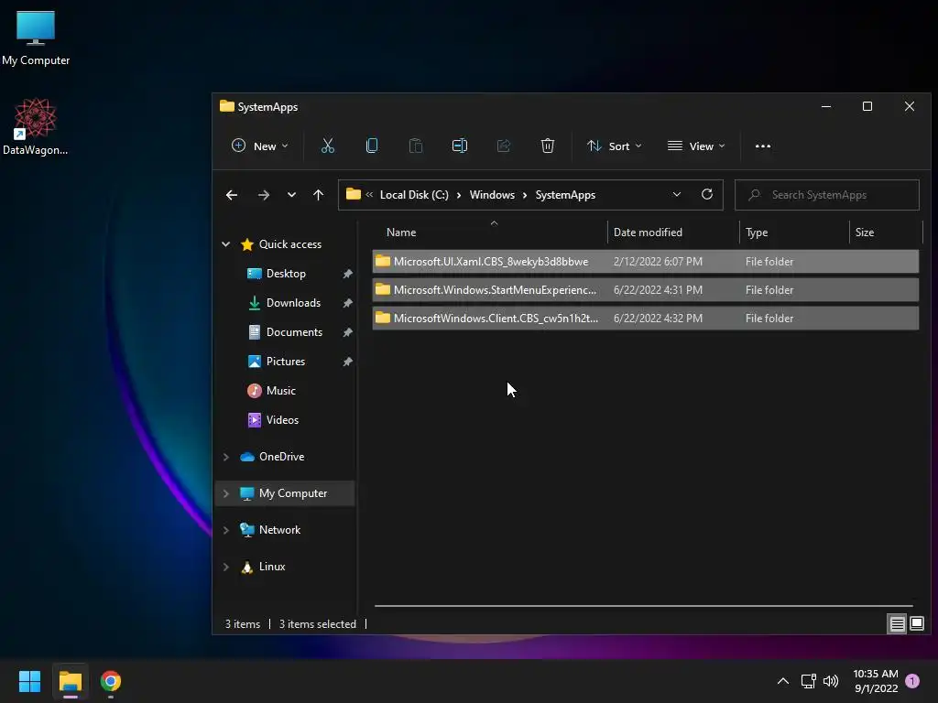Screen dimensions: 938x703
Task: Open the See more three-dots menu
Action: click(x=763, y=146)
